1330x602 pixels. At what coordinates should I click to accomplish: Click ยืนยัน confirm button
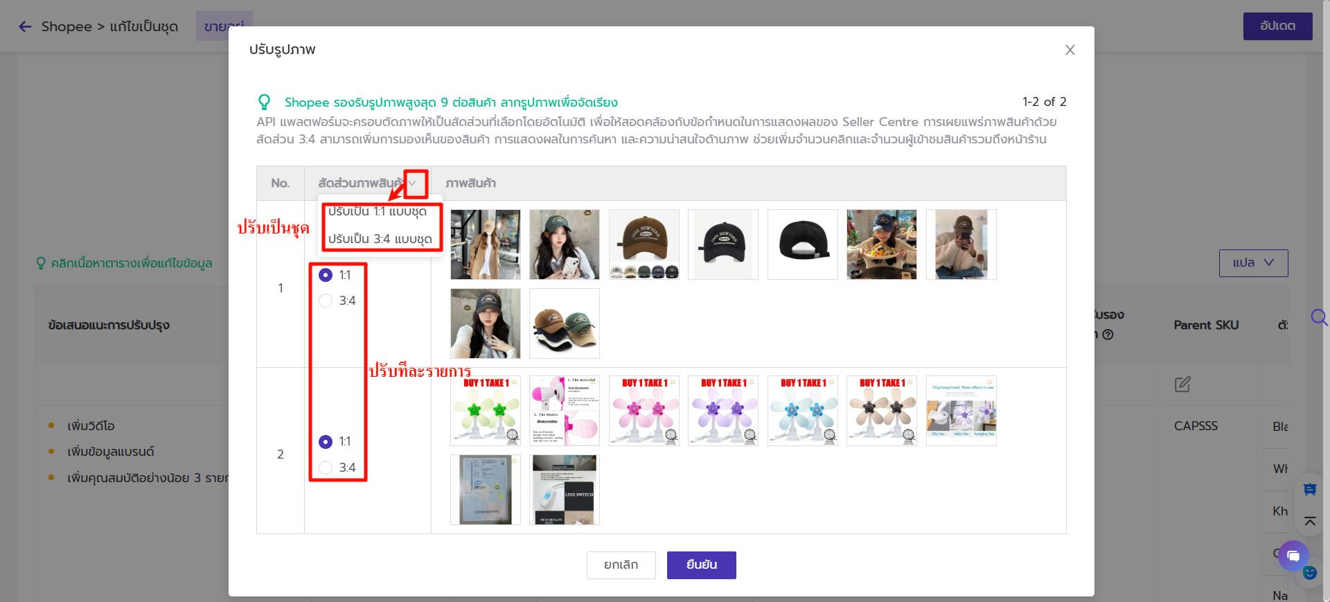coord(701,565)
